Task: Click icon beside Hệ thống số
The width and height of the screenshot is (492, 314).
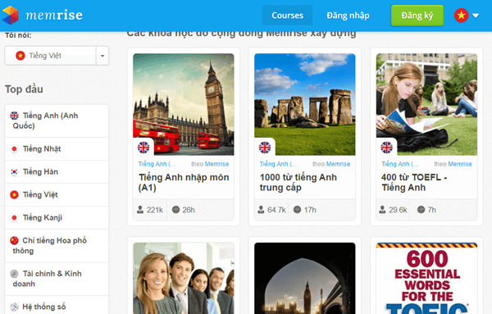Action: pos(14,307)
